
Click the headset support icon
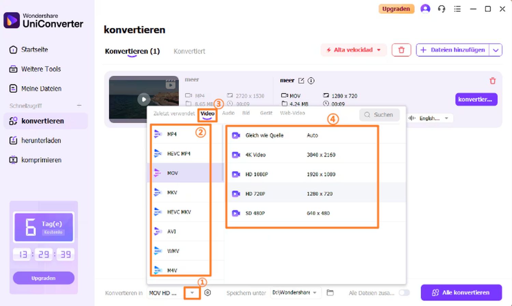[441, 9]
